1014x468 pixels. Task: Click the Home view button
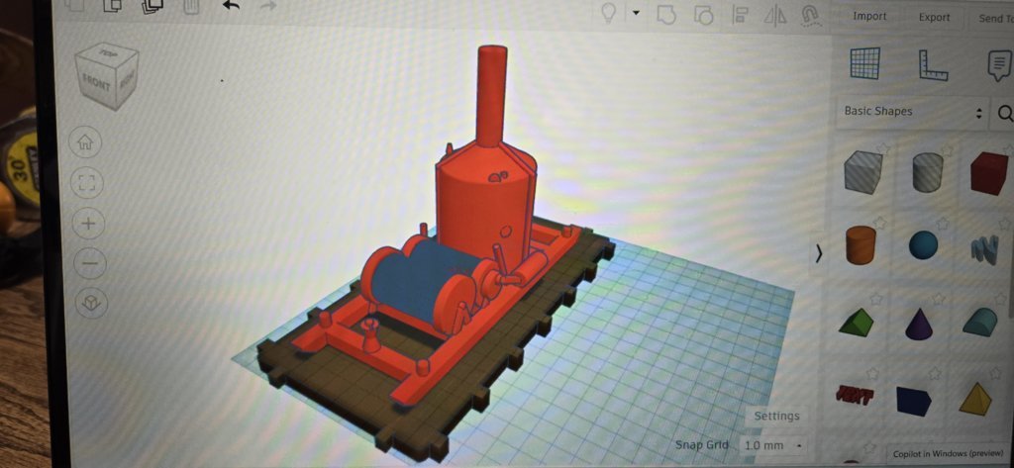pos(85,142)
